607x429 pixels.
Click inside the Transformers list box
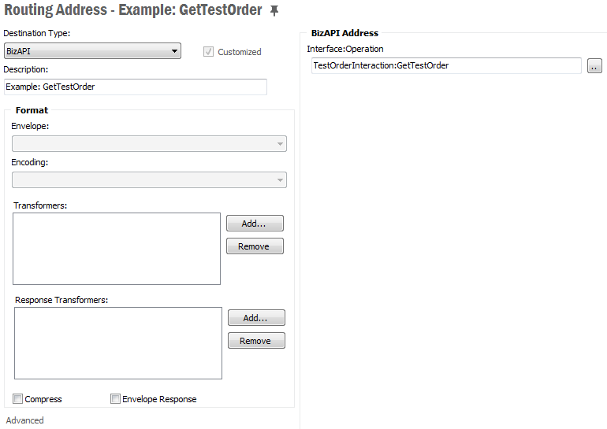pyautogui.click(x=117, y=248)
